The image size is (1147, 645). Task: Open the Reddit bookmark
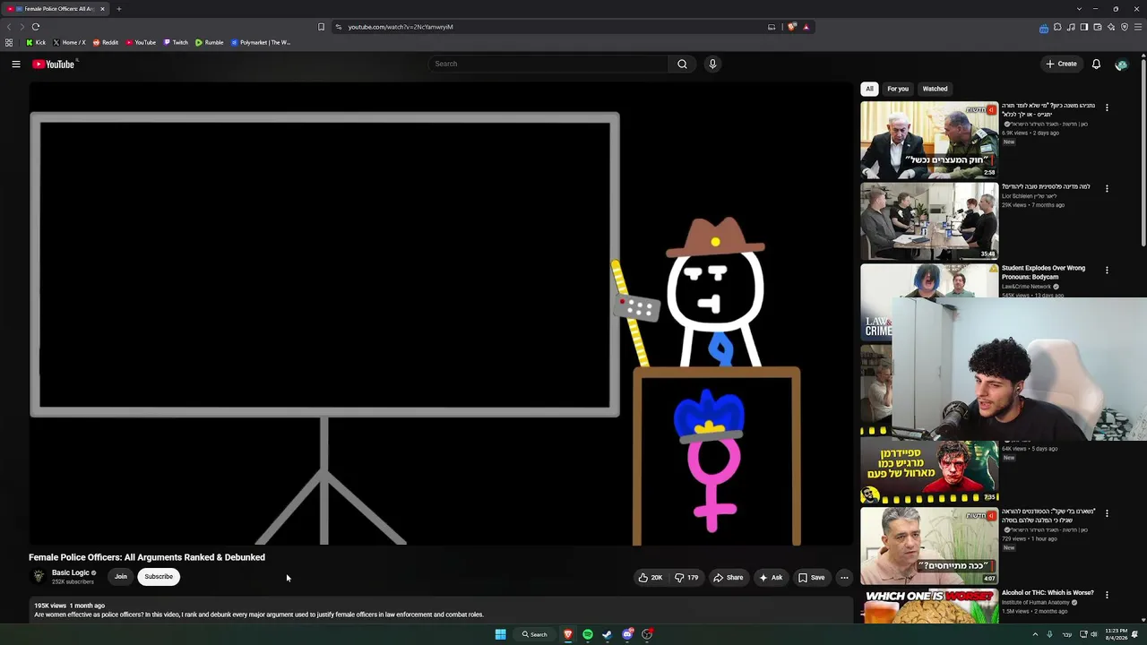tap(106, 42)
